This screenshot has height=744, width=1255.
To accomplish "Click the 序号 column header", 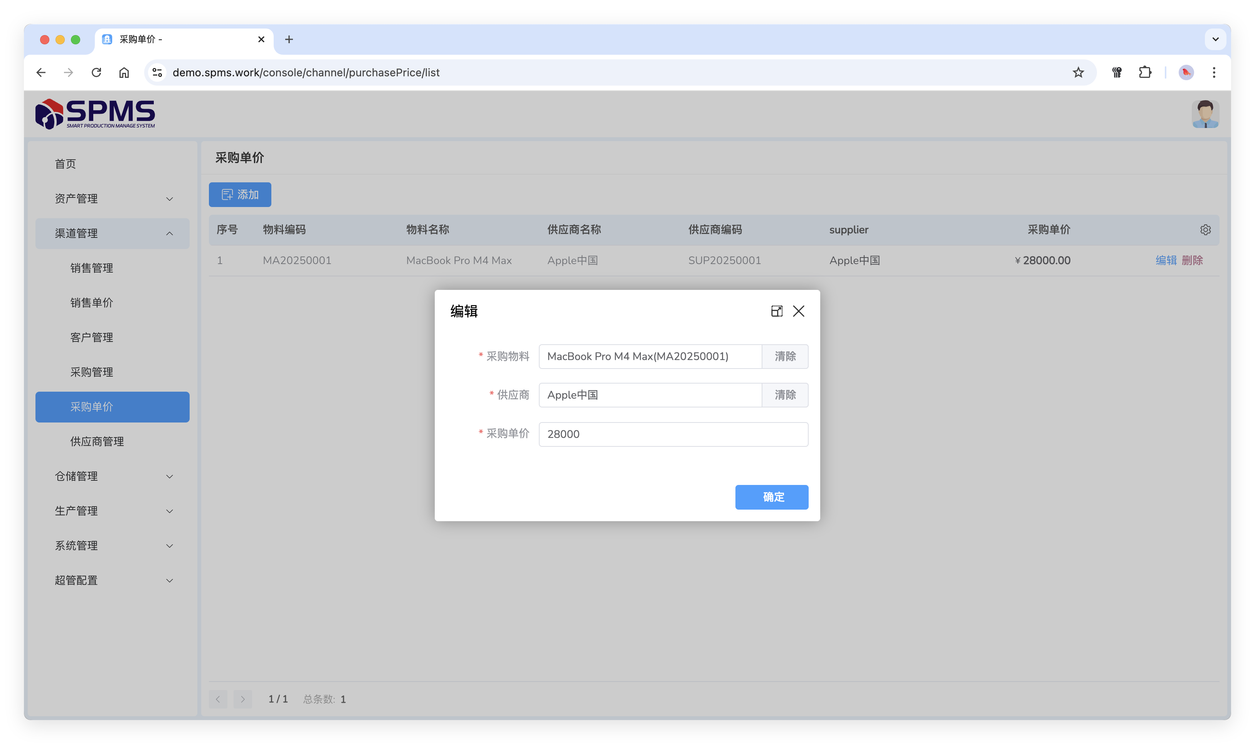I will click(227, 230).
